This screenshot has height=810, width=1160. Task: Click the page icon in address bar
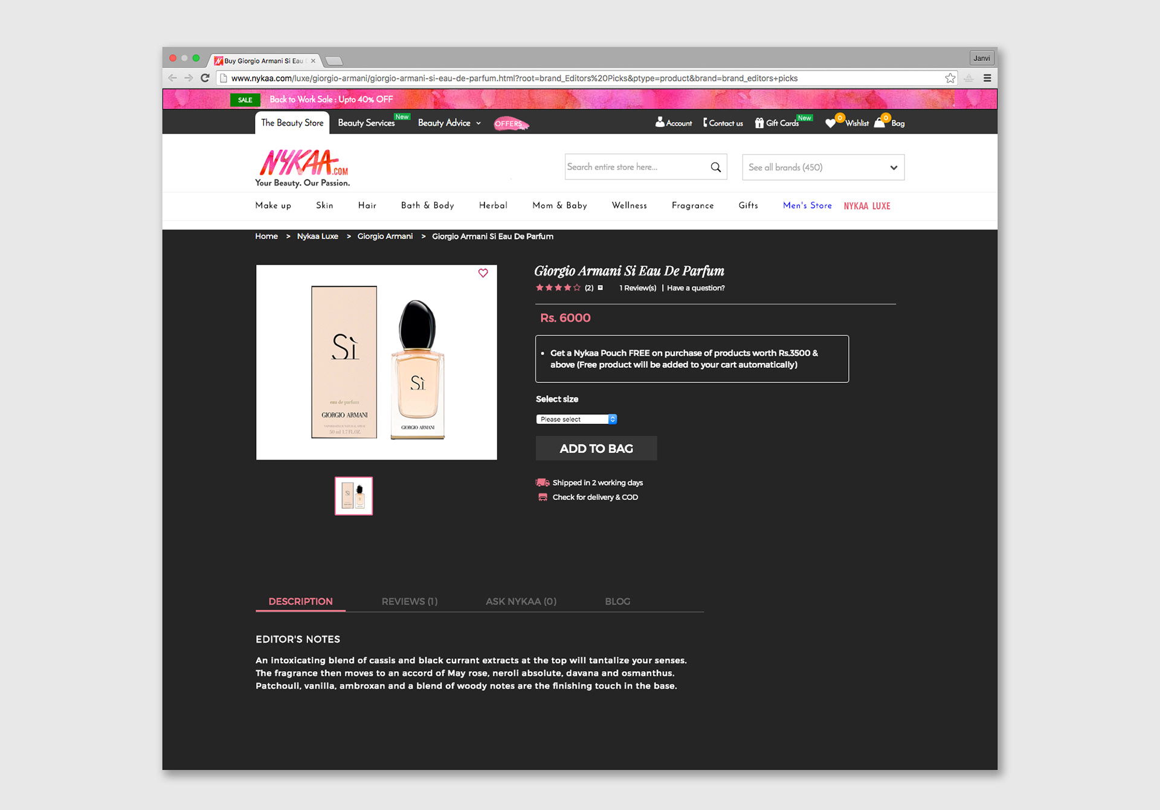click(224, 78)
